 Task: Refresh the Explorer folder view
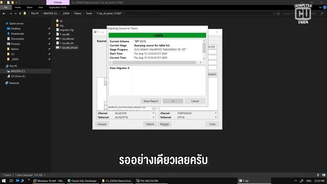pyautogui.click(x=278, y=14)
